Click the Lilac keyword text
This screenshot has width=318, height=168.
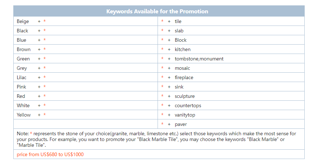[x=22, y=77]
